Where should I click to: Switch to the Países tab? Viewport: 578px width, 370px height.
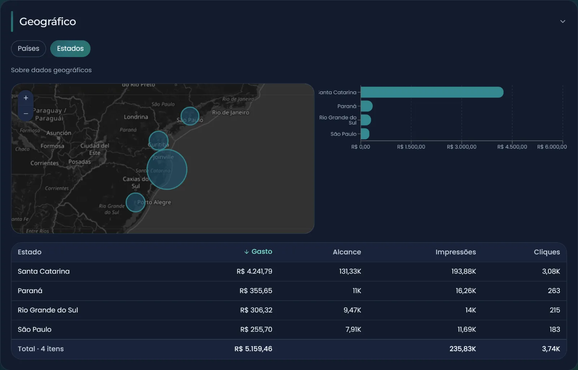click(x=29, y=48)
